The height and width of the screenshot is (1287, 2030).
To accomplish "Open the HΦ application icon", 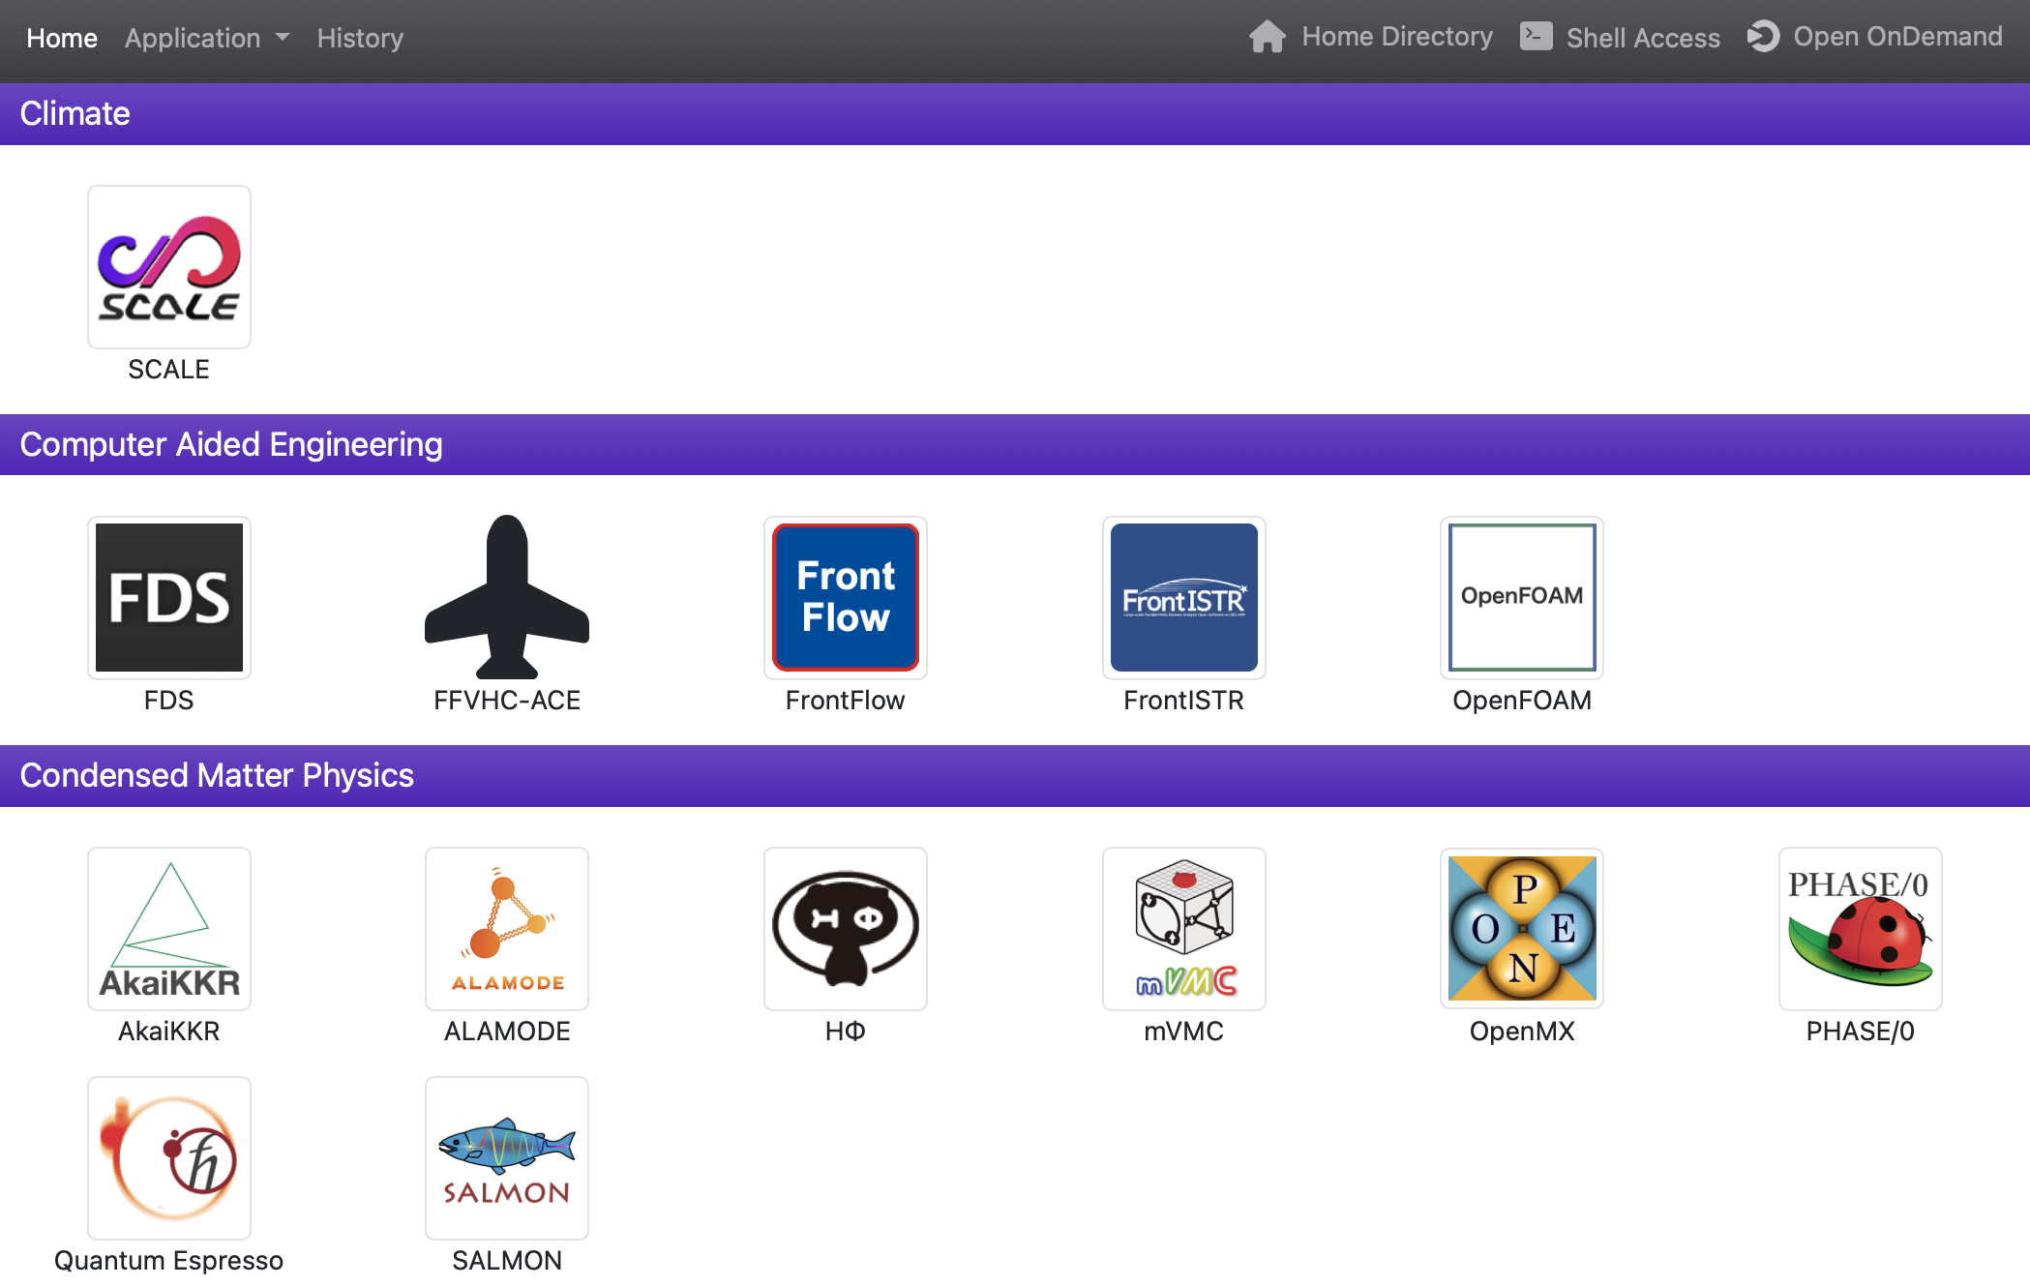I will (845, 928).
